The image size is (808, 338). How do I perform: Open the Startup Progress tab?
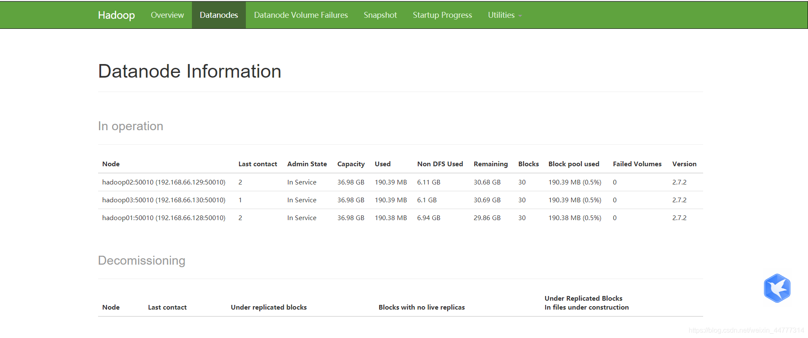click(442, 15)
